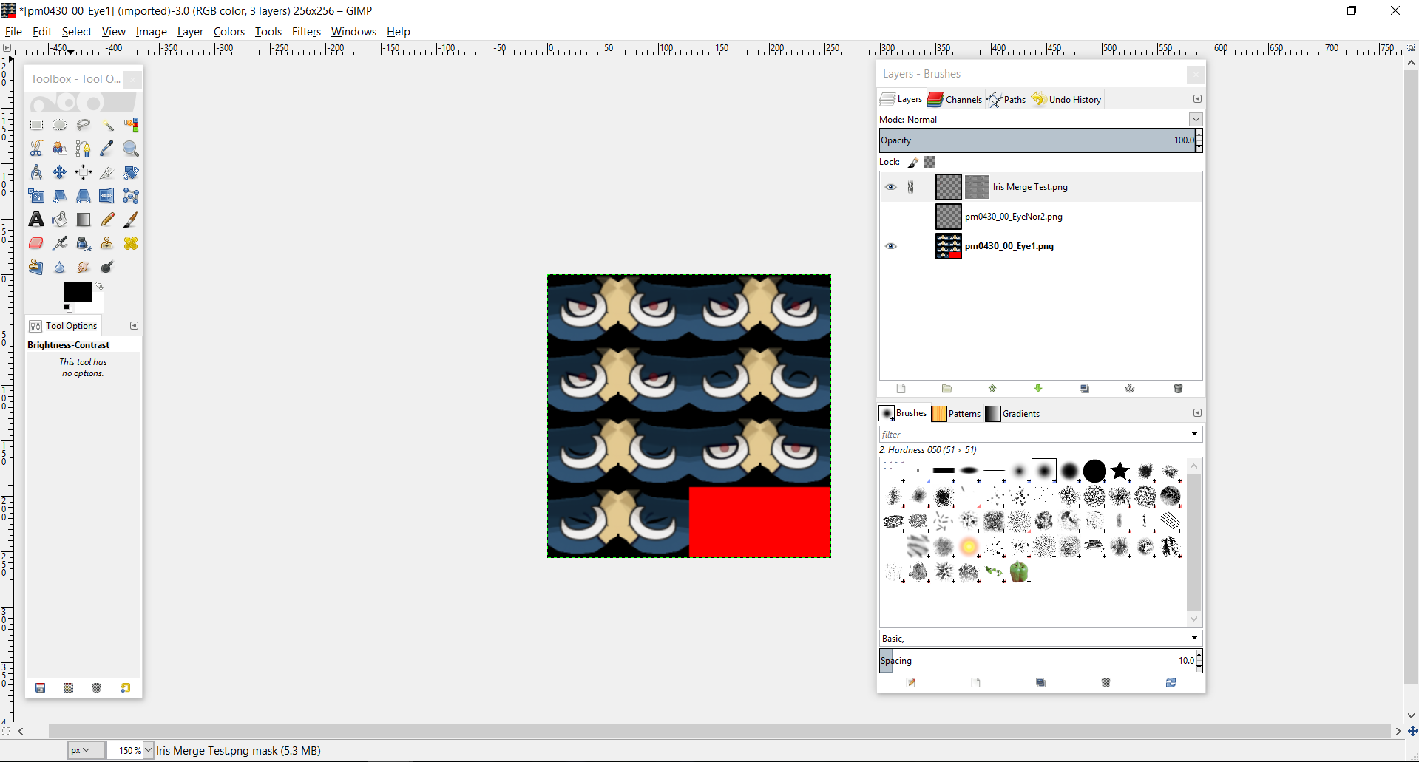
Task: Open the Brushes dock tab configuration menu
Action: coord(1197,413)
